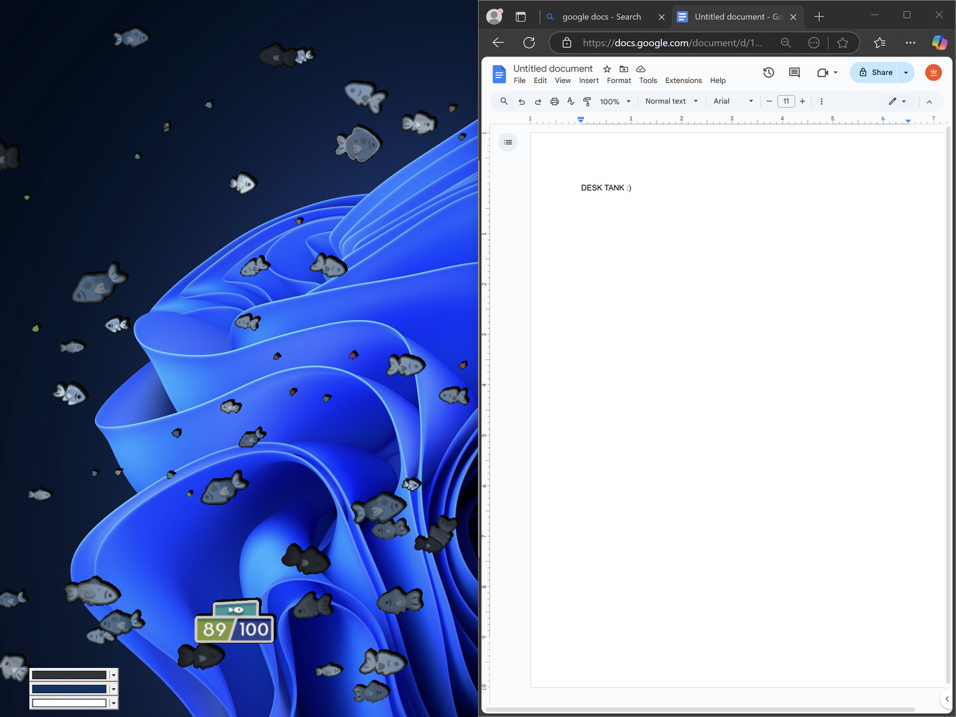Open the editing mode pencil dropdown
The width and height of the screenshot is (956, 717).
[897, 102]
